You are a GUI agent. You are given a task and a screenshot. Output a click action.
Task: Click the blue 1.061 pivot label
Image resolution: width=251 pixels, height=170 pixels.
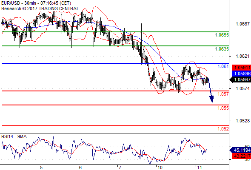tap(223, 66)
